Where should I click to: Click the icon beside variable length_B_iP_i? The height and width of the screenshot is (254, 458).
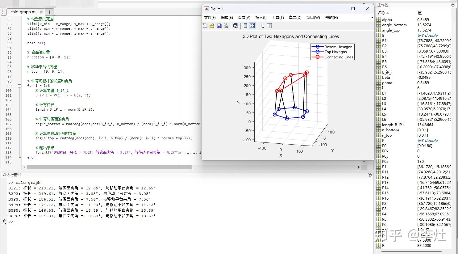pos(379,125)
